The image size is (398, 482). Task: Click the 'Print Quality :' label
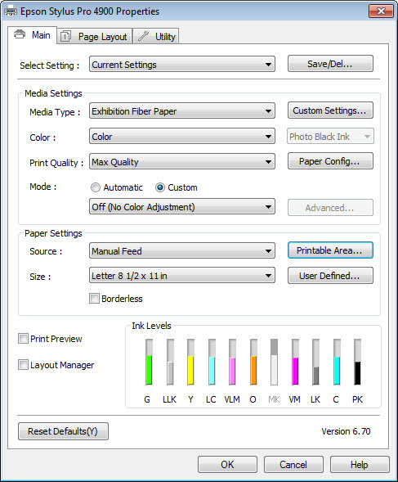pyautogui.click(x=56, y=163)
